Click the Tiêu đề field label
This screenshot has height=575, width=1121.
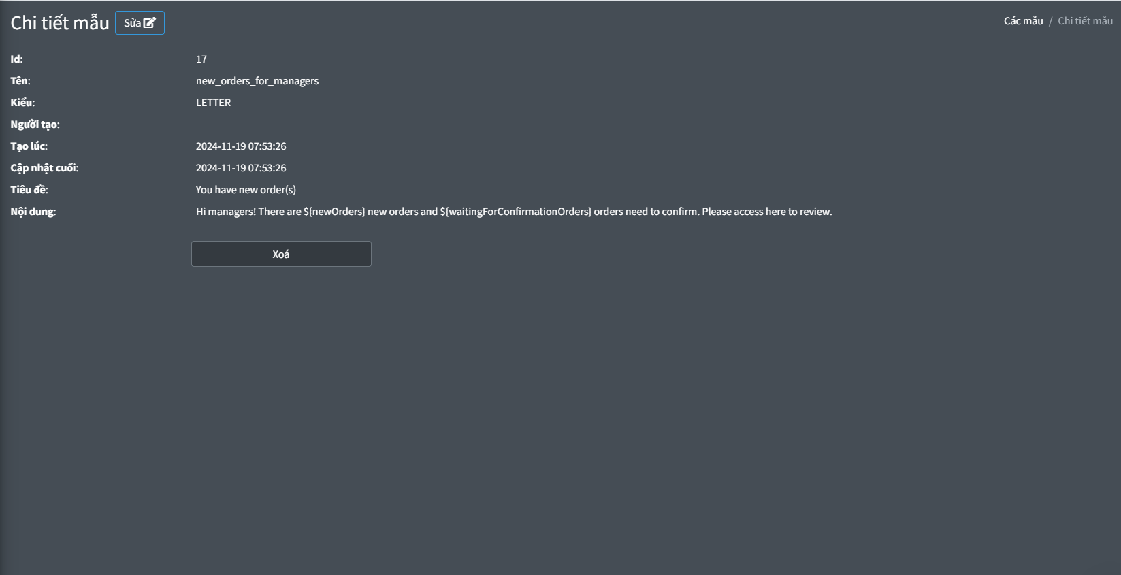pyautogui.click(x=29, y=189)
